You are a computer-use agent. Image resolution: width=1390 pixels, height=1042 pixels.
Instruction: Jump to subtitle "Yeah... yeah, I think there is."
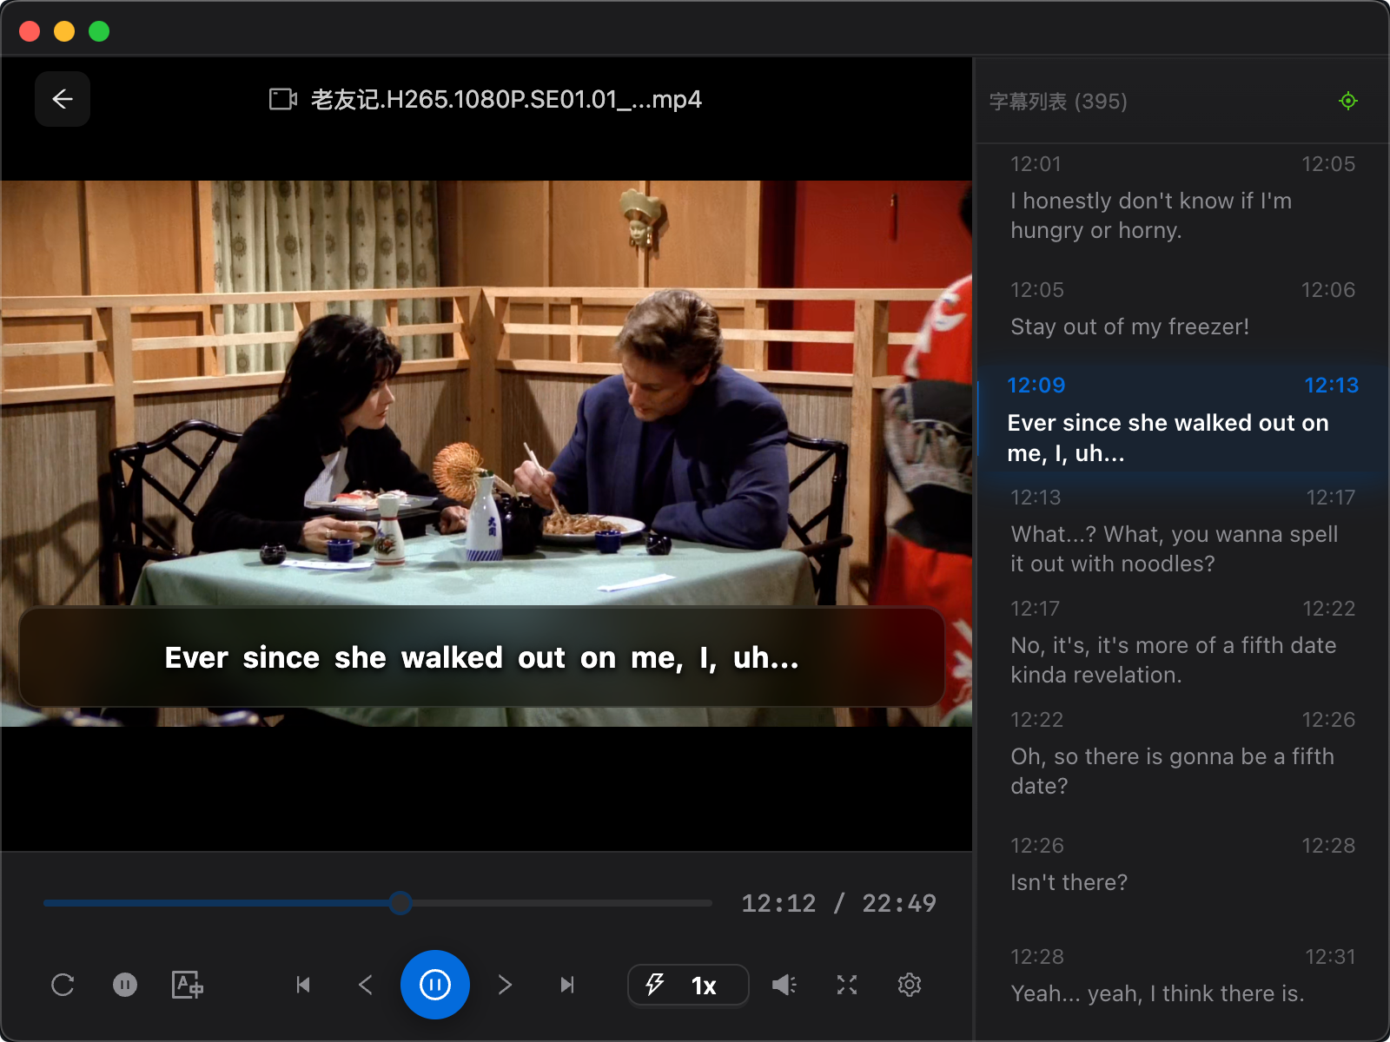point(1157,993)
